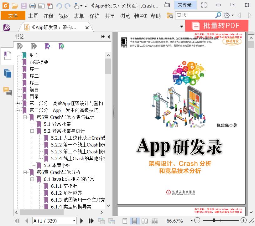This screenshot has height=226, width=255.
Task: Click the email envelope toolbar icon
Action: point(41,6)
